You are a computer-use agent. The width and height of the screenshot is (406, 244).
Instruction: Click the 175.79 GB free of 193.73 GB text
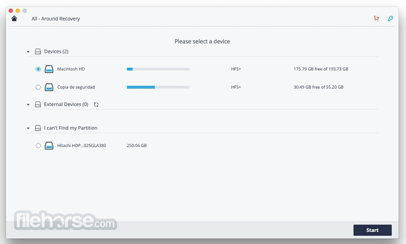(321, 69)
